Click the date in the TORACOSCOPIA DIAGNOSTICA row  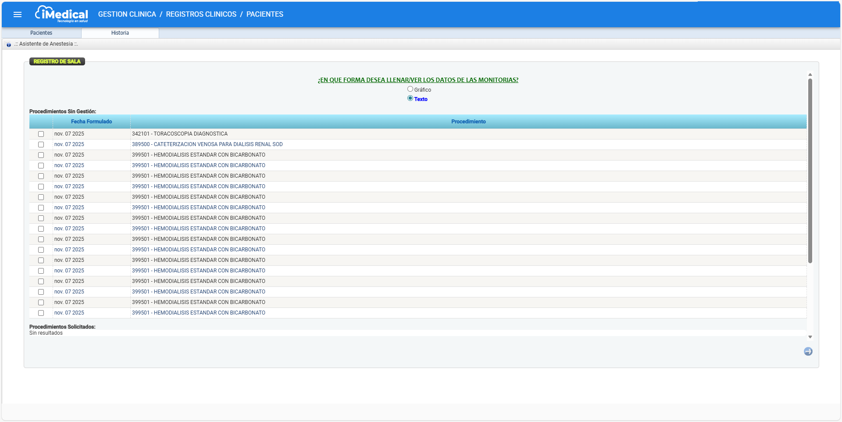(69, 134)
